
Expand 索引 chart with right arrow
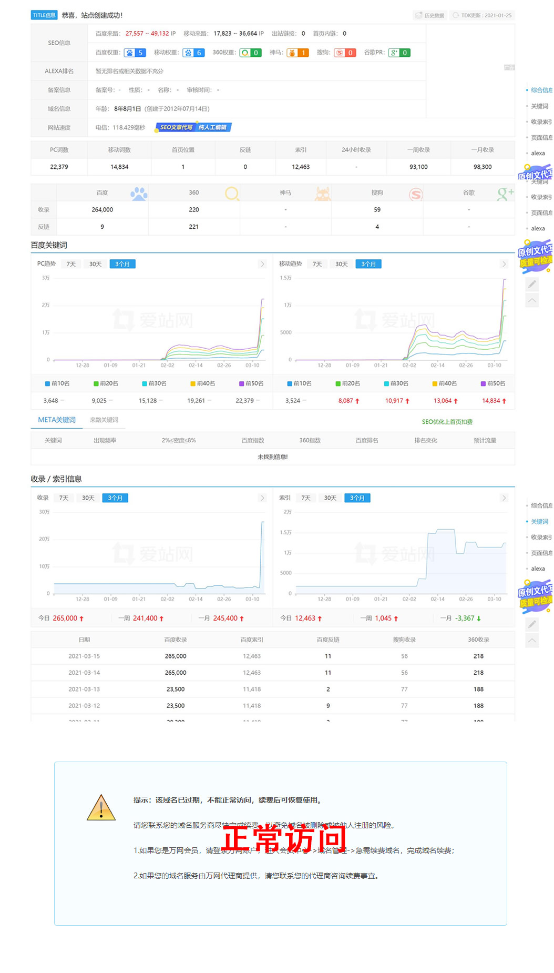[x=504, y=498]
